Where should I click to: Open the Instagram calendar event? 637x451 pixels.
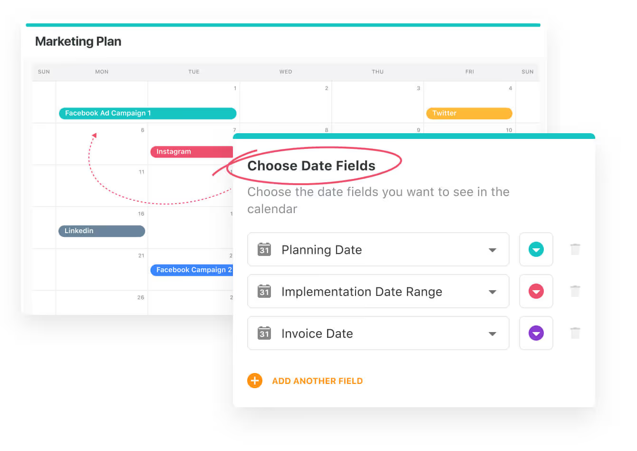pyautogui.click(x=191, y=152)
